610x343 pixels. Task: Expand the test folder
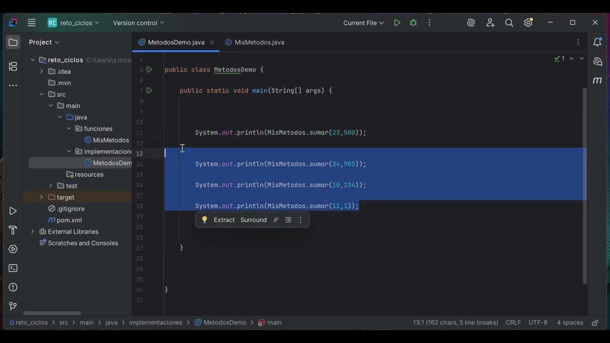click(51, 186)
